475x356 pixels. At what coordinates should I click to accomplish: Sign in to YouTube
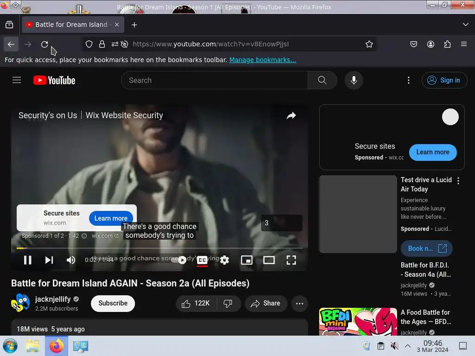pos(444,80)
